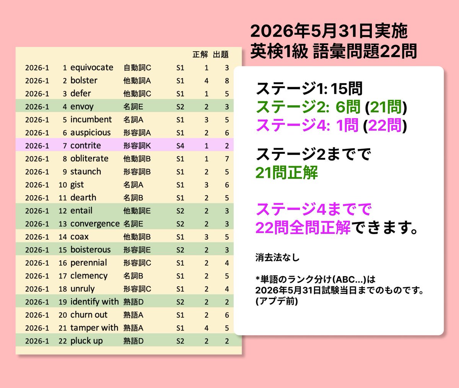Select '他動詞A' in the bolster row

pyautogui.click(x=137, y=81)
